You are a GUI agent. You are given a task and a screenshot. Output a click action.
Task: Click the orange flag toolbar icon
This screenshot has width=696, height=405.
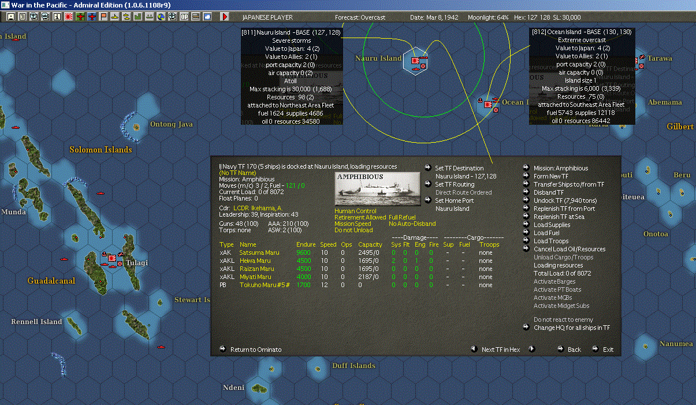coord(103,17)
